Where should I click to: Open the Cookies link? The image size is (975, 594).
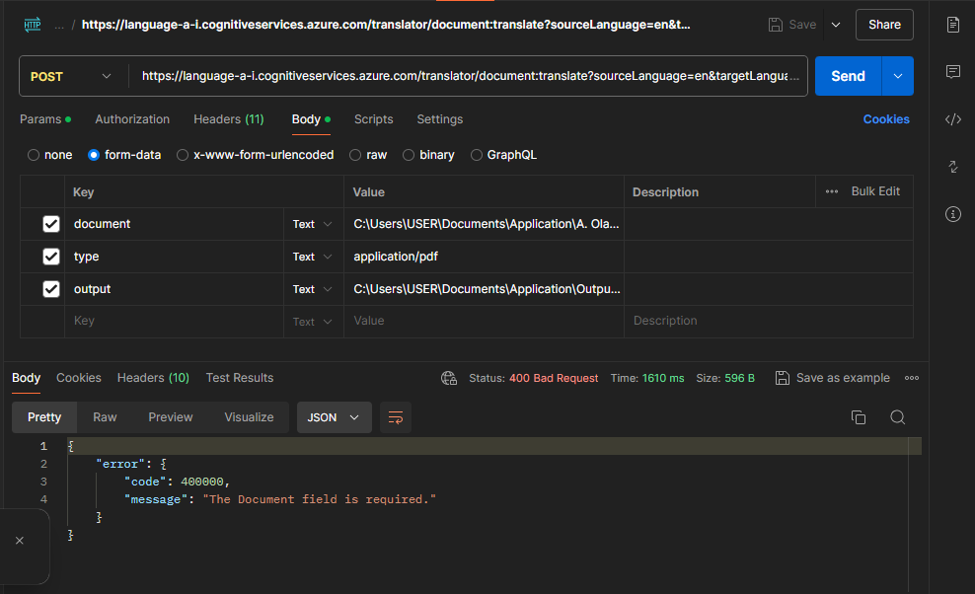[885, 118]
